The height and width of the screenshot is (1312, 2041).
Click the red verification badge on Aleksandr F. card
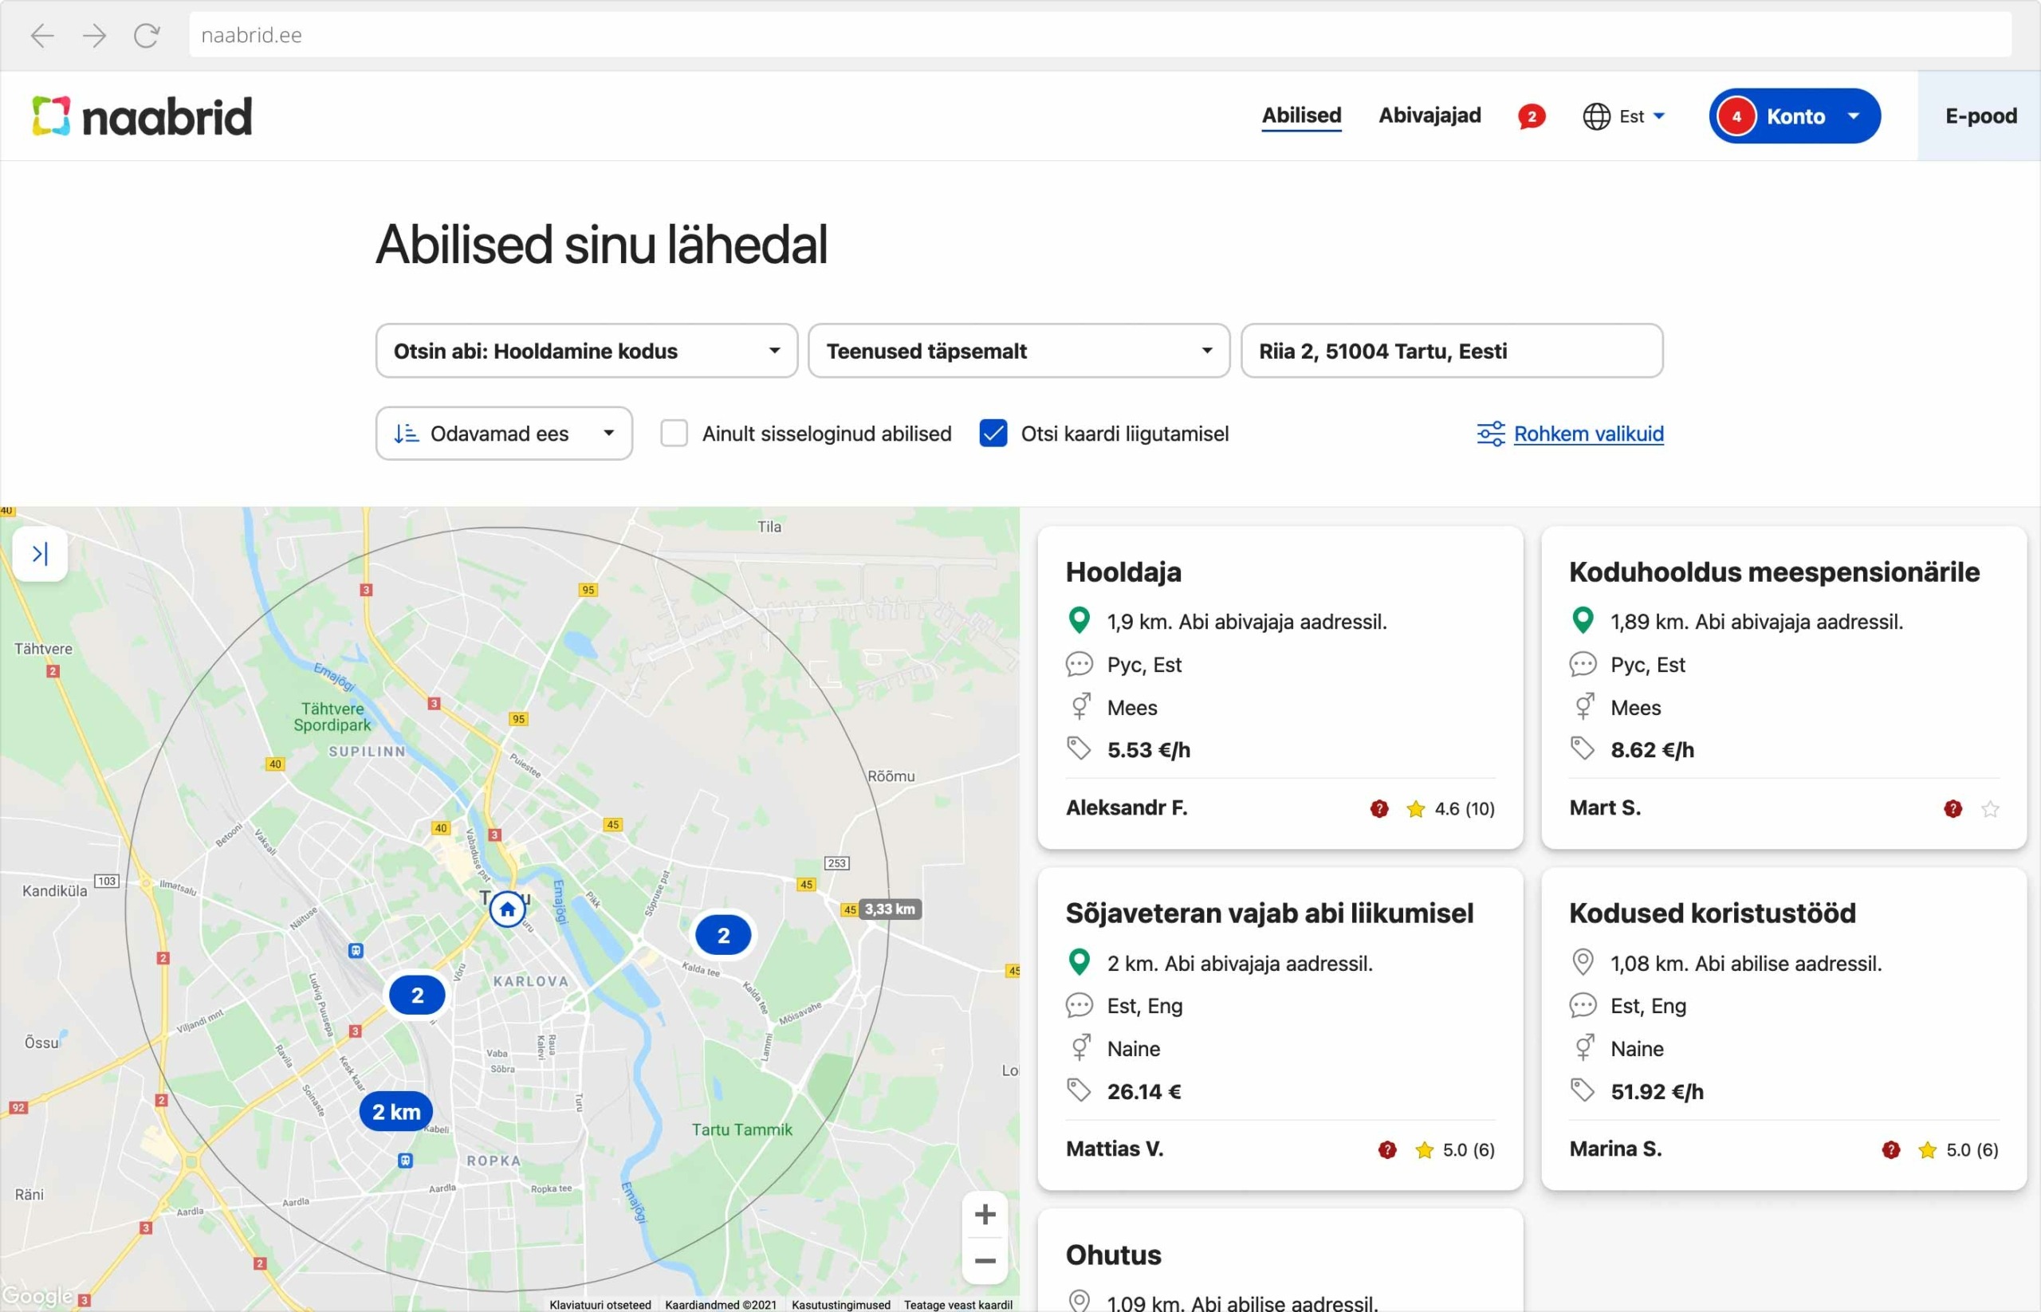pos(1378,808)
